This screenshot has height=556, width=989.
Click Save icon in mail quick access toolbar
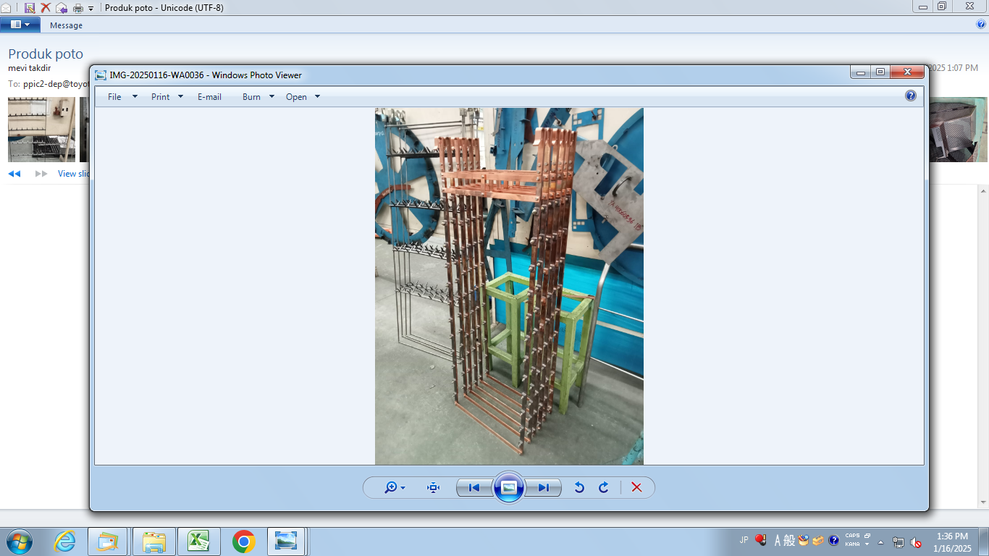pos(30,8)
